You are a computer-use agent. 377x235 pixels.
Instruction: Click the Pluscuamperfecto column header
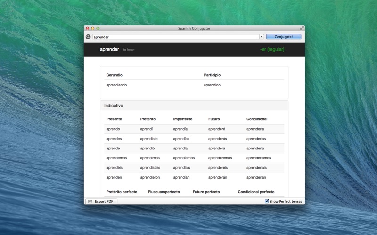coord(164,192)
